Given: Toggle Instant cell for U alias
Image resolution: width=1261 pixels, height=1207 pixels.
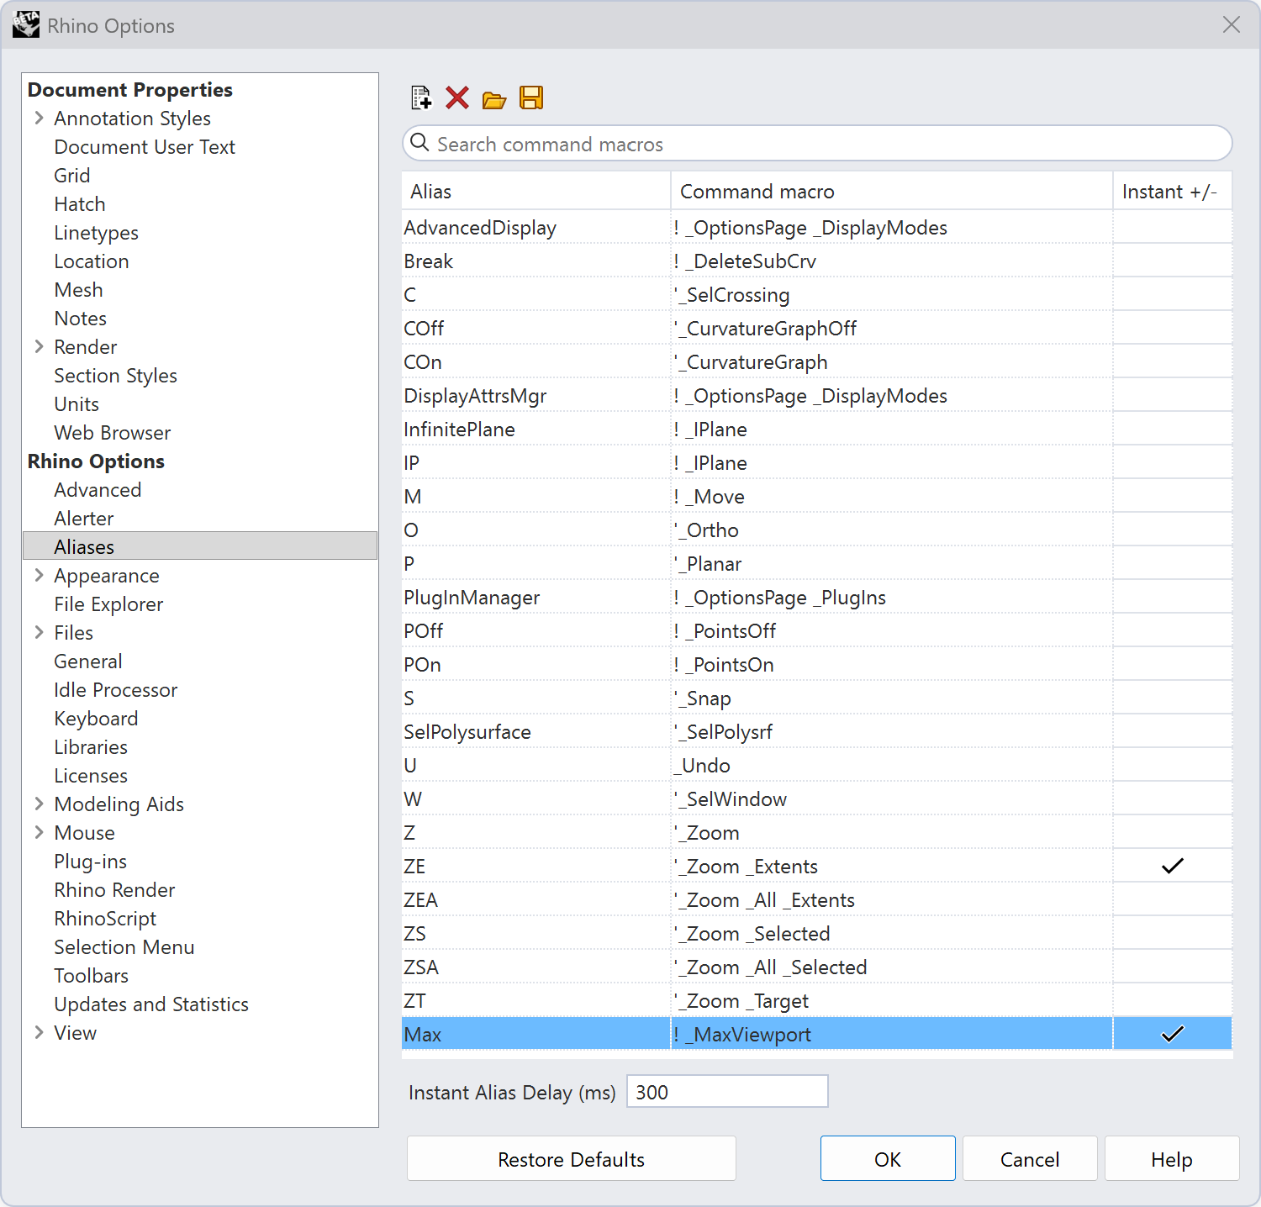Looking at the screenshot, I should click(x=1173, y=765).
